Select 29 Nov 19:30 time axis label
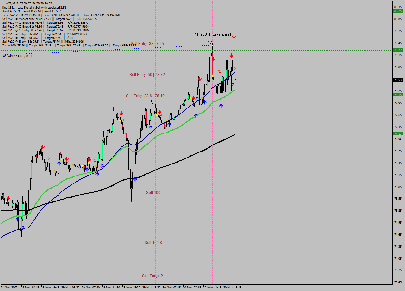Image resolution: width=405 pixels, height=291 pixels. [x=152, y=288]
